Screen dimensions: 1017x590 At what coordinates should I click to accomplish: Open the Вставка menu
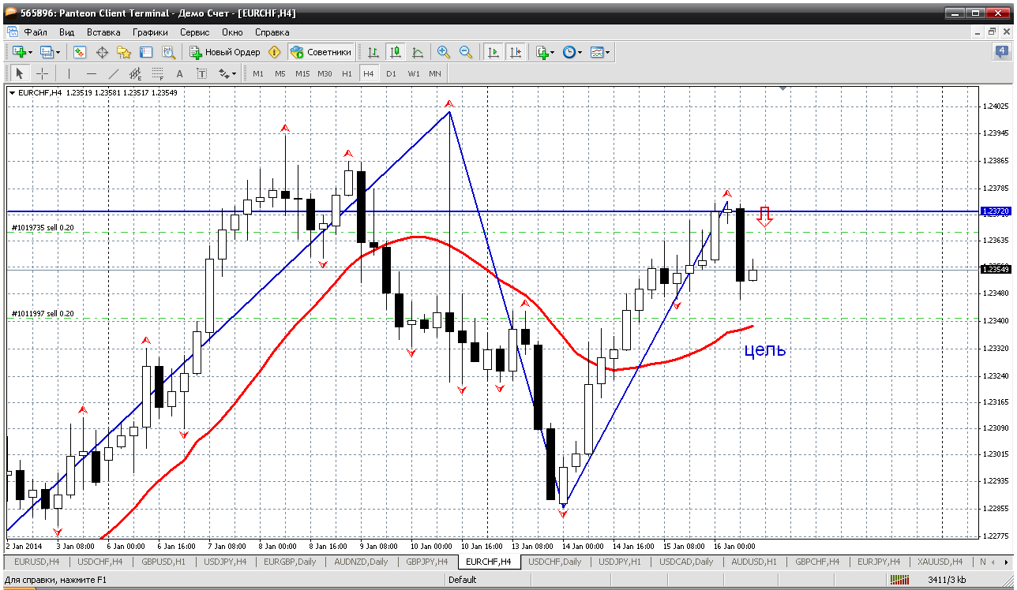point(103,32)
